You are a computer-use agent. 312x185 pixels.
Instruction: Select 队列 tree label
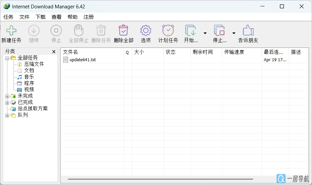[23, 115]
